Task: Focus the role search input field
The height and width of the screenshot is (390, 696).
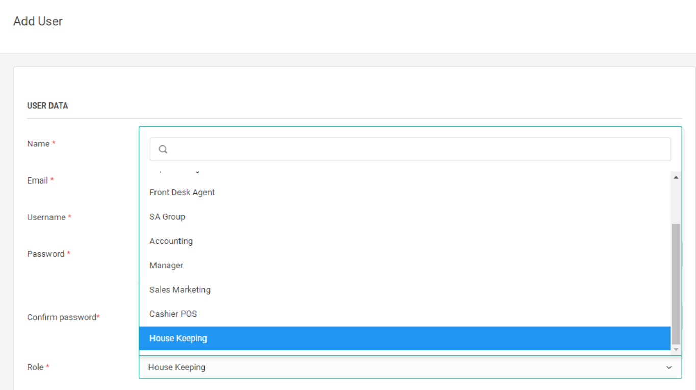Action: [x=410, y=149]
